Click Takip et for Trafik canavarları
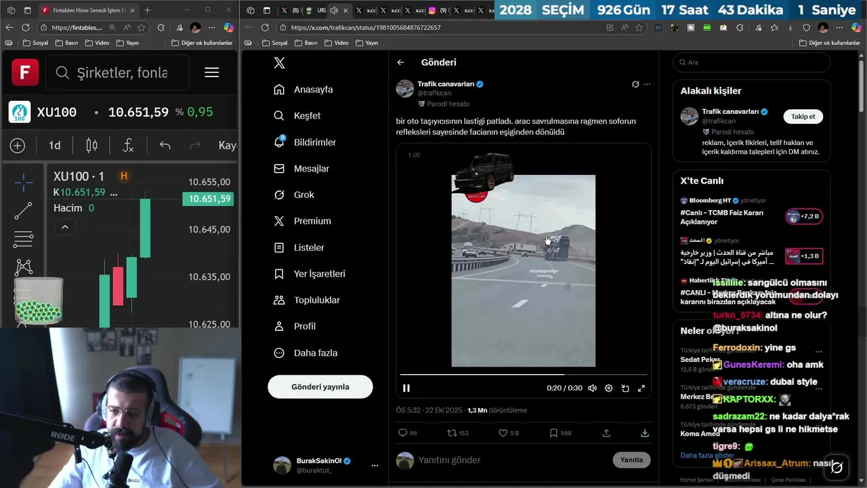867x488 pixels. click(x=803, y=117)
